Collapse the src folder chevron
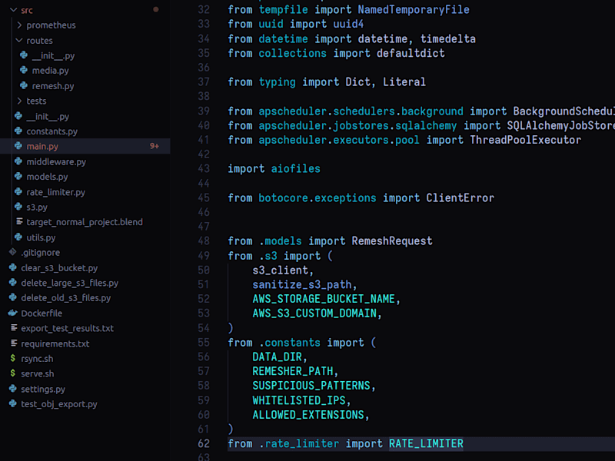 pyautogui.click(x=14, y=10)
